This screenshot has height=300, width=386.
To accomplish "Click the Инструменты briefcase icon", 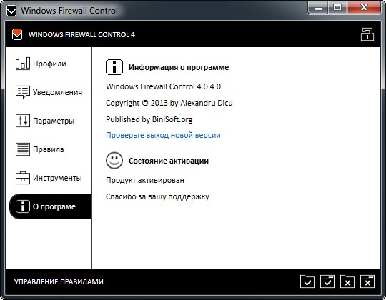I will click(x=23, y=178).
